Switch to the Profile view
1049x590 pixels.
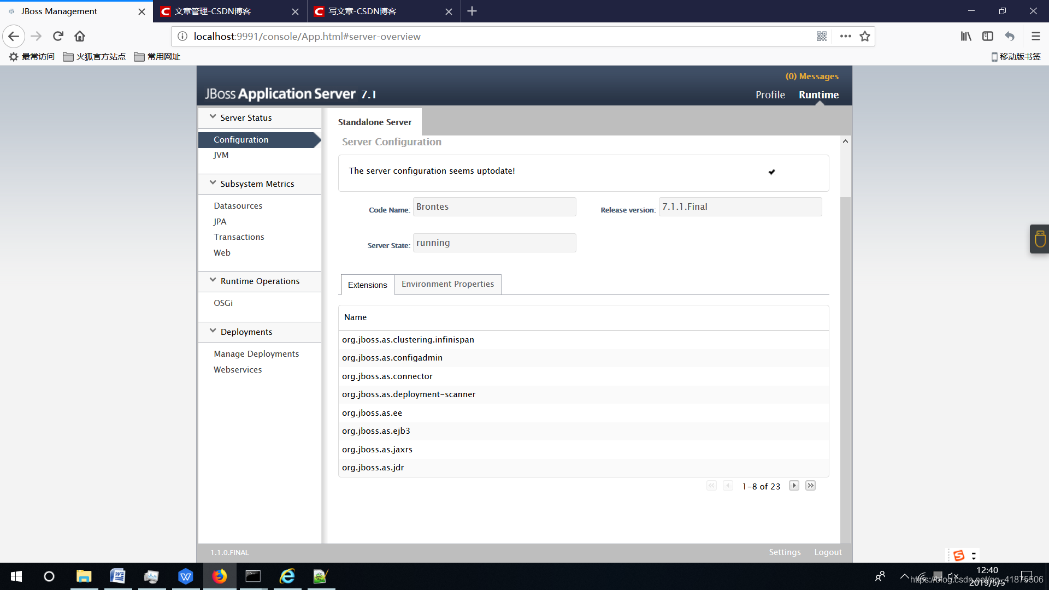pos(770,95)
